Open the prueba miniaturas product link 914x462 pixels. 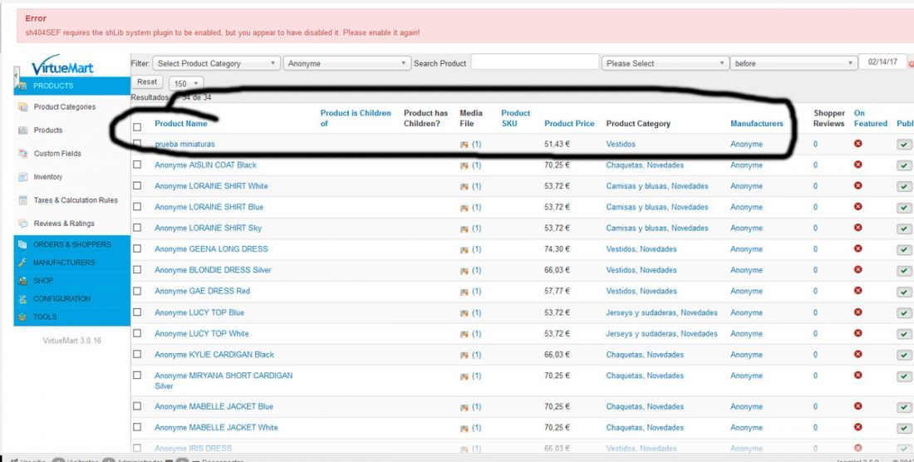(184, 144)
